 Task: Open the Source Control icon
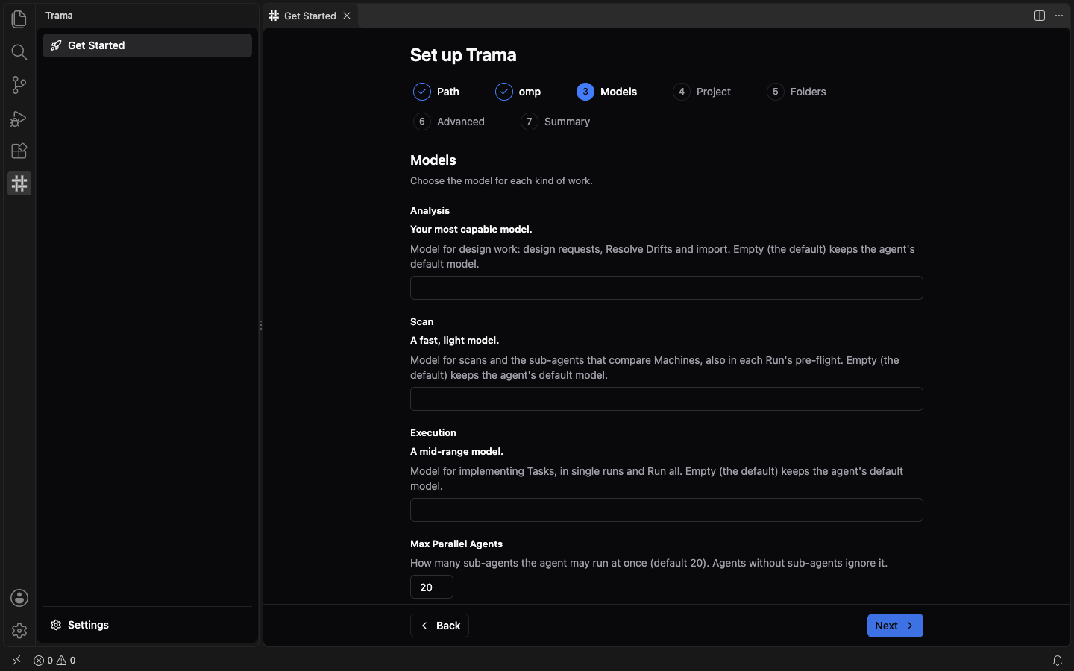[x=19, y=85]
